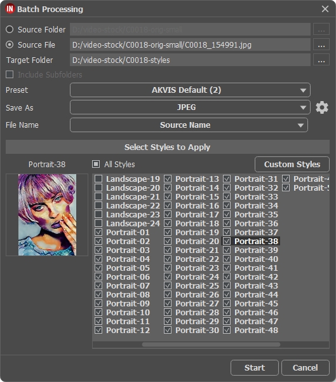Select the Source Folder radio button
Viewport: 336px width, 382px height.
click(10, 29)
